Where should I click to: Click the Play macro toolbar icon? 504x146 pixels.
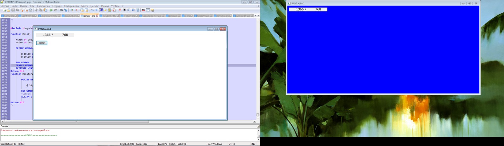(x=129, y=10)
